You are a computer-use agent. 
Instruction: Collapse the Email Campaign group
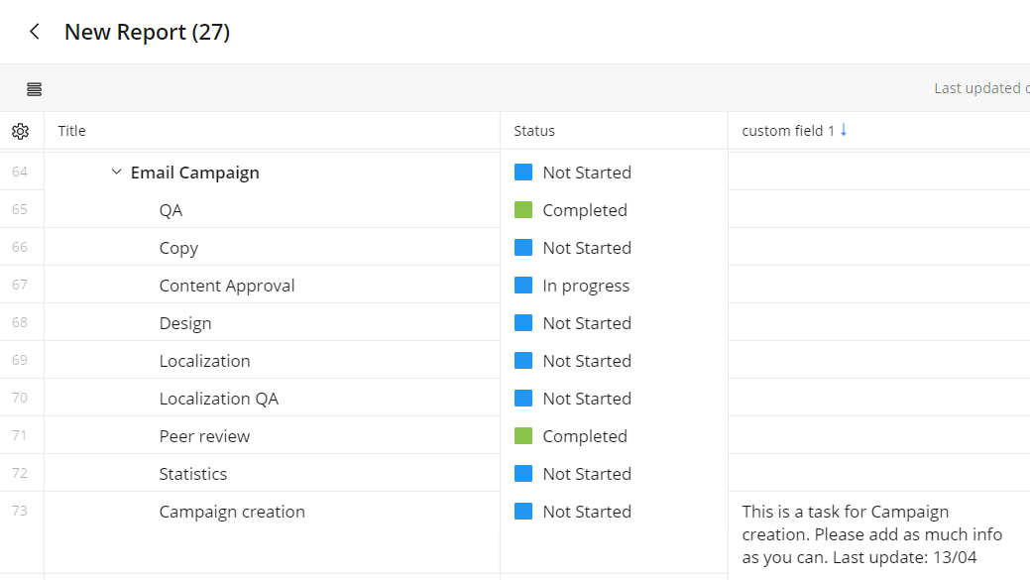(x=117, y=173)
